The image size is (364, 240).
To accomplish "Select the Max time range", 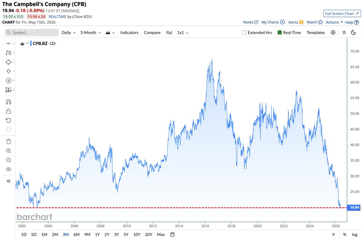I will (161, 234).
